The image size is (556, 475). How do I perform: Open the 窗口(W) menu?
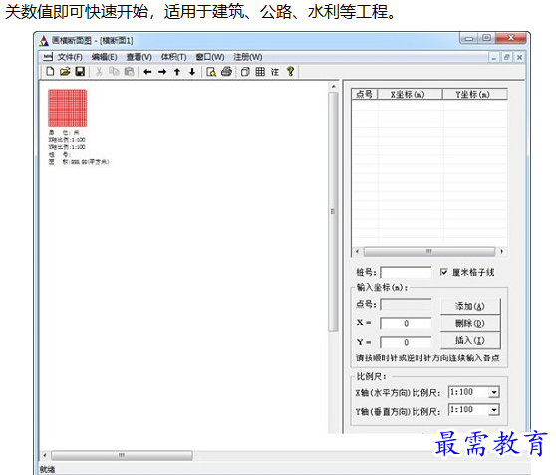coord(210,57)
